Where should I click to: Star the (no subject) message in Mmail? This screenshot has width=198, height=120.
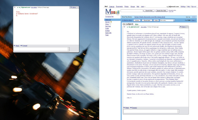(125, 27)
